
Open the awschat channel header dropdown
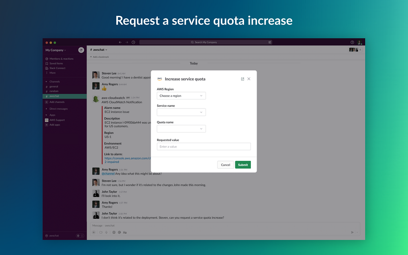coord(99,50)
